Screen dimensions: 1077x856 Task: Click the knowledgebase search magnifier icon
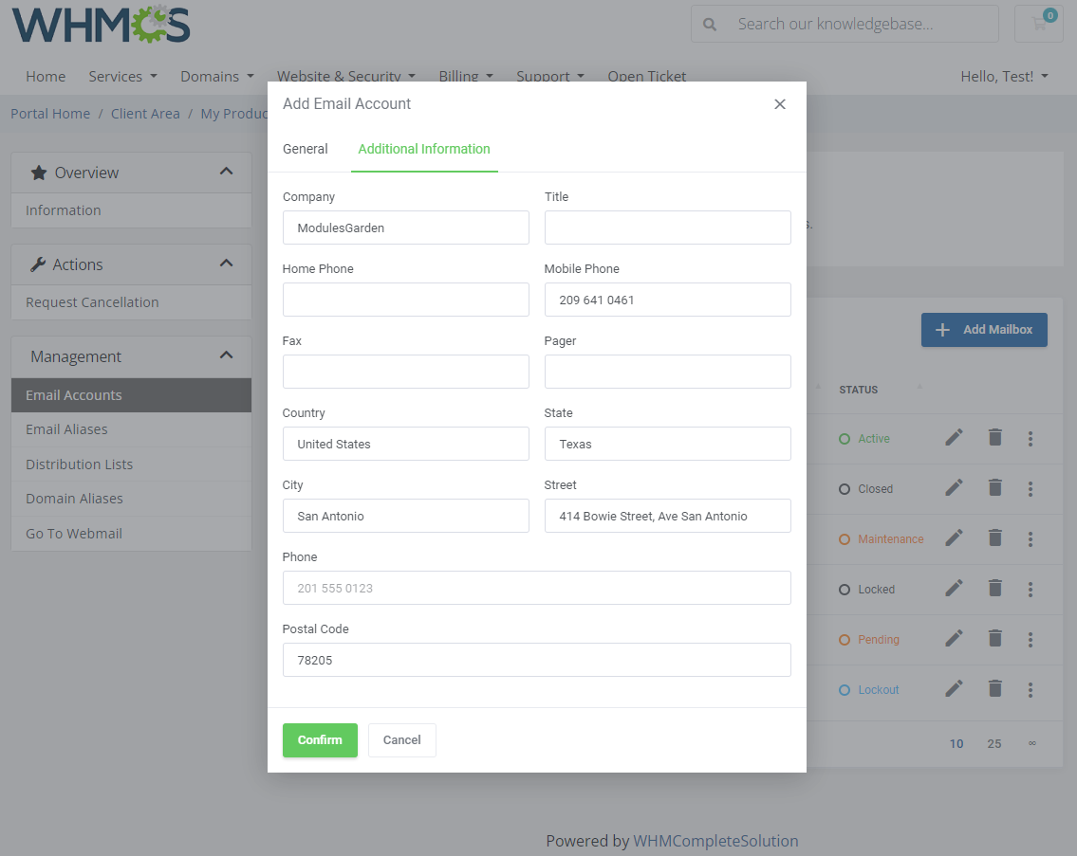point(710,24)
